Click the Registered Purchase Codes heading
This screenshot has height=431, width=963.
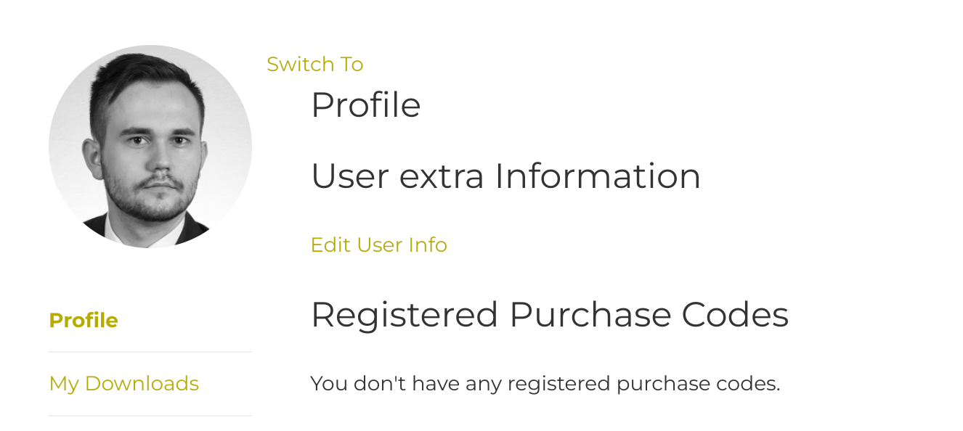click(550, 315)
